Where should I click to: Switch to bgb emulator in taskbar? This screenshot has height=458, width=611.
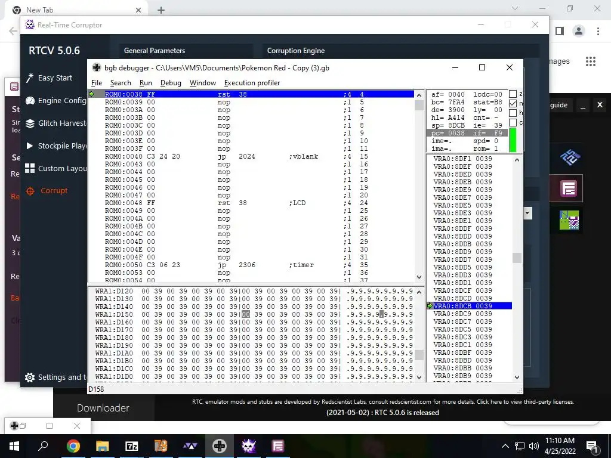[x=220, y=446]
